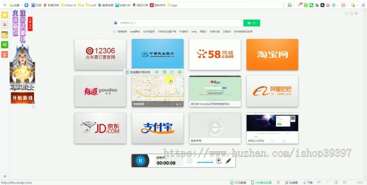The height and width of the screenshot is (185, 367).
Task: Pause the screen recording
Action: tap(140, 161)
